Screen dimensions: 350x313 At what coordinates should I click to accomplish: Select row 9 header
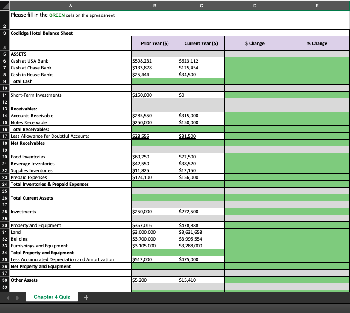tap(5, 81)
